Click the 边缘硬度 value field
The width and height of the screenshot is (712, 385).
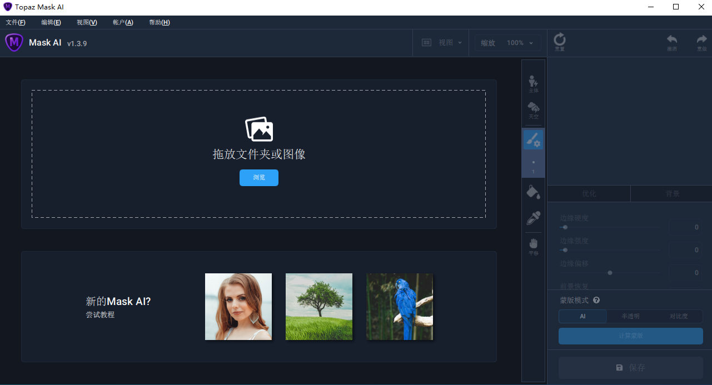click(685, 227)
